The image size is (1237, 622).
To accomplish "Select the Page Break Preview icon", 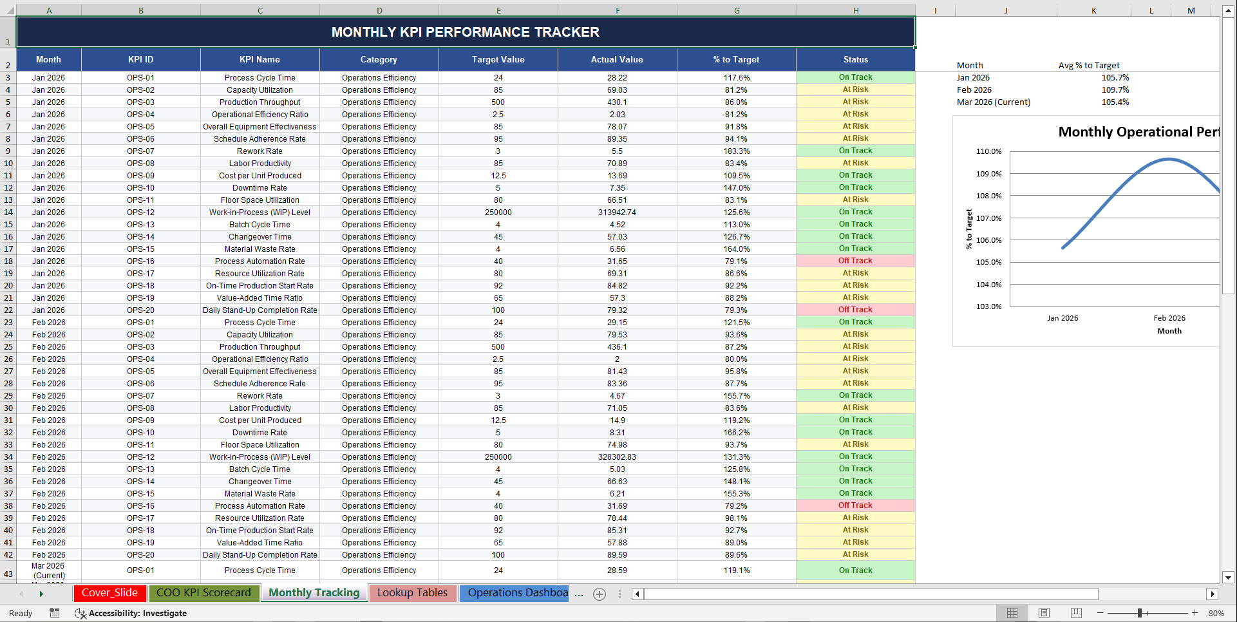I will tap(1075, 612).
